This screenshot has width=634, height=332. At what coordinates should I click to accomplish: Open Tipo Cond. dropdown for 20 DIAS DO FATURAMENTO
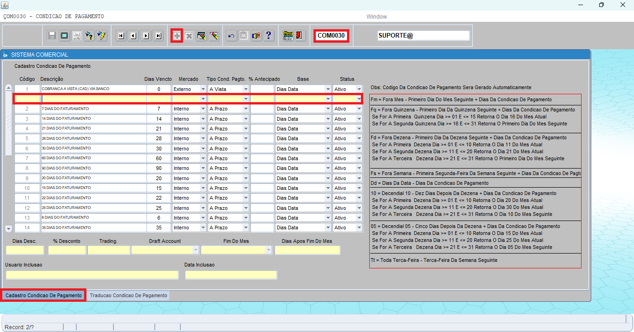pyautogui.click(x=246, y=178)
